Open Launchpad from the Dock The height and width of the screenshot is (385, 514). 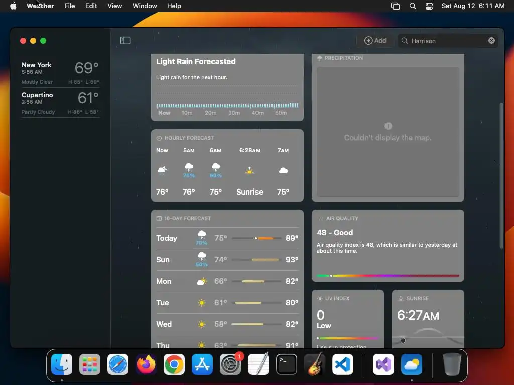tap(89, 364)
